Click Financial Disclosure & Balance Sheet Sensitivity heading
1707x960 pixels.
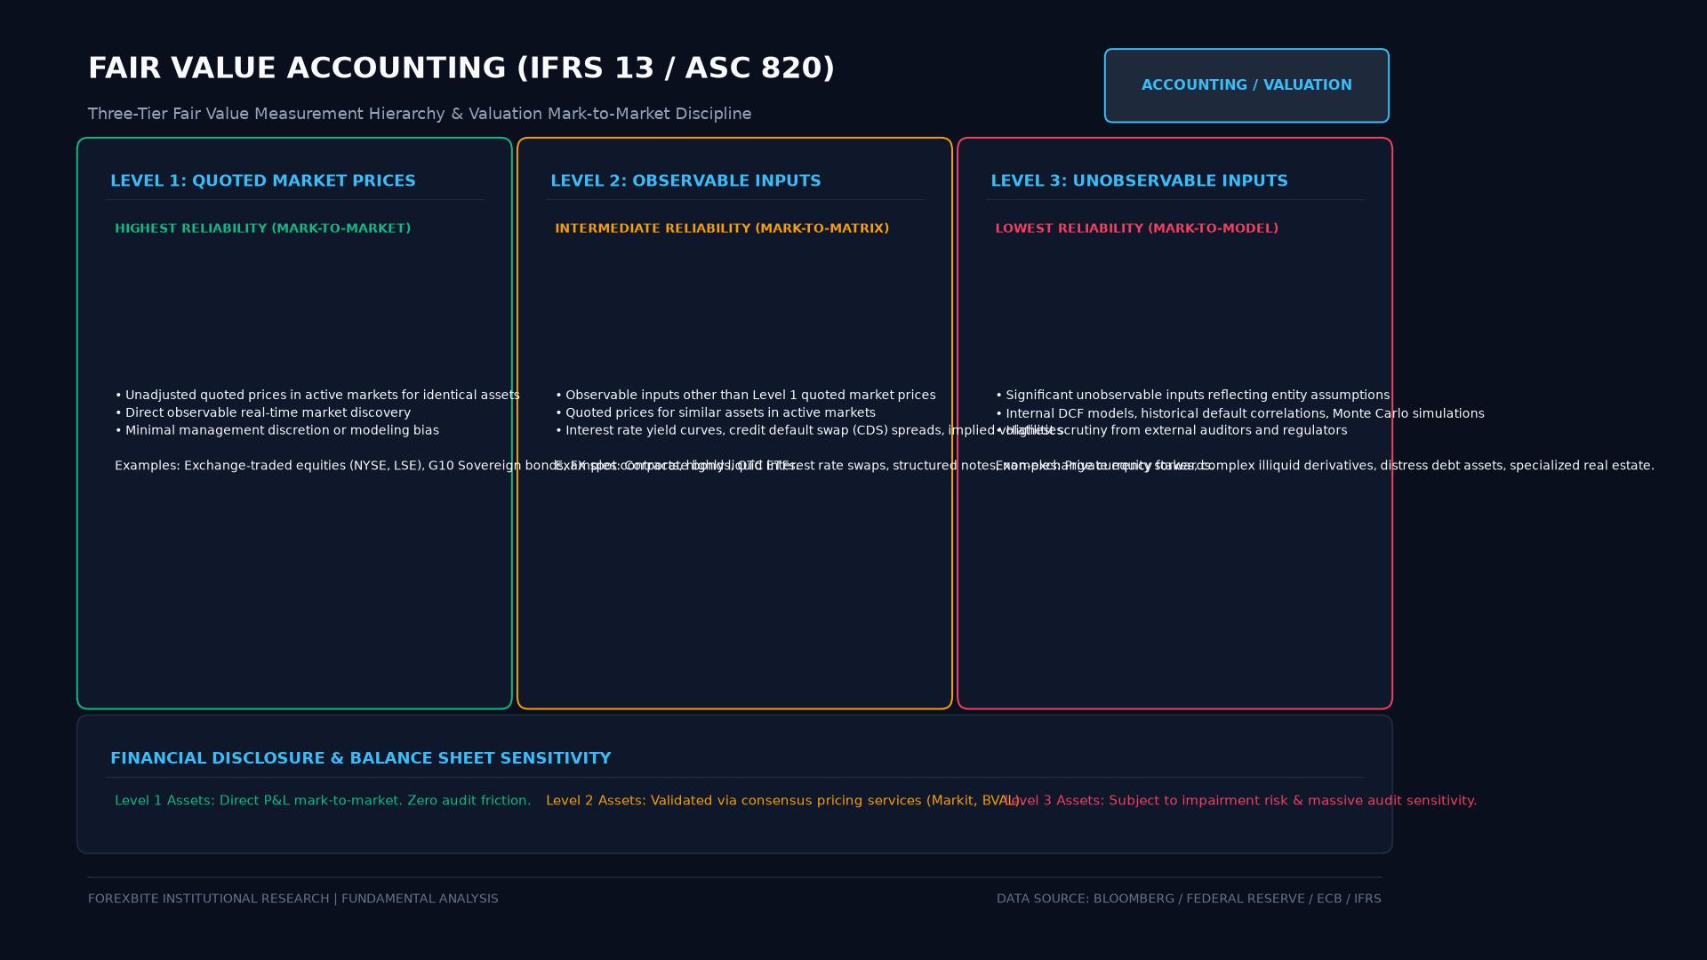tap(360, 758)
